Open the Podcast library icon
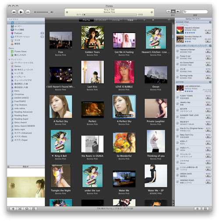The height and width of the screenshot is (221, 219). point(12,33)
